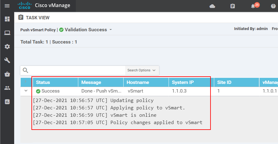This screenshot has height=144, width=278.
Task: Open the Tools wrench icon
Action: 7,60
